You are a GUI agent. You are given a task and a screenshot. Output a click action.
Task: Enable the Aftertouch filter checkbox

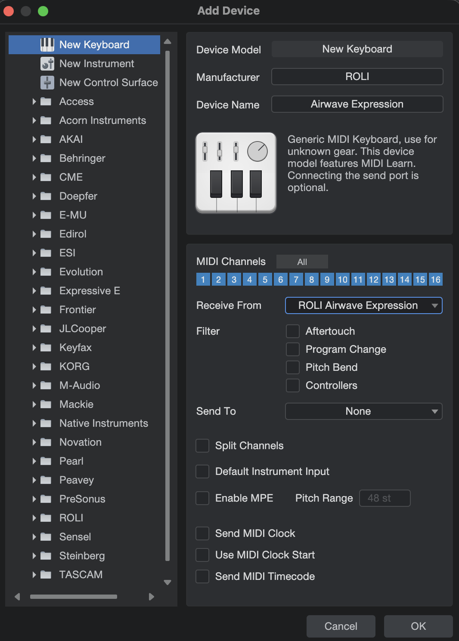click(x=293, y=331)
